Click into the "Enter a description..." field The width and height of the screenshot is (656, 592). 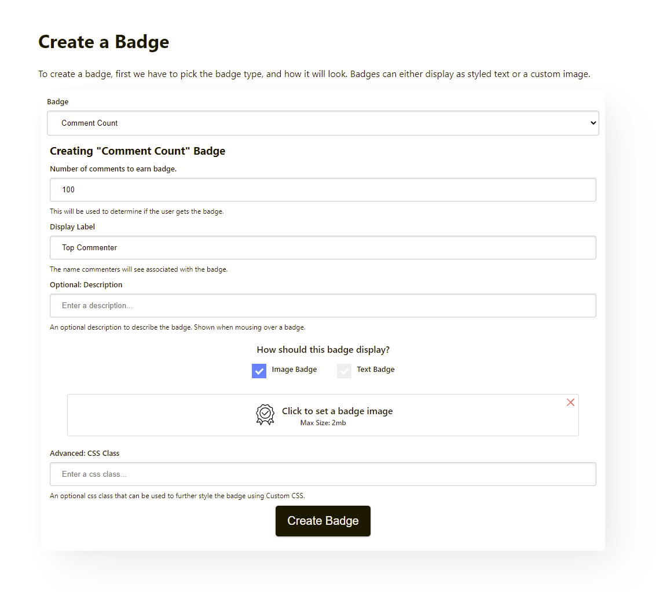[322, 306]
